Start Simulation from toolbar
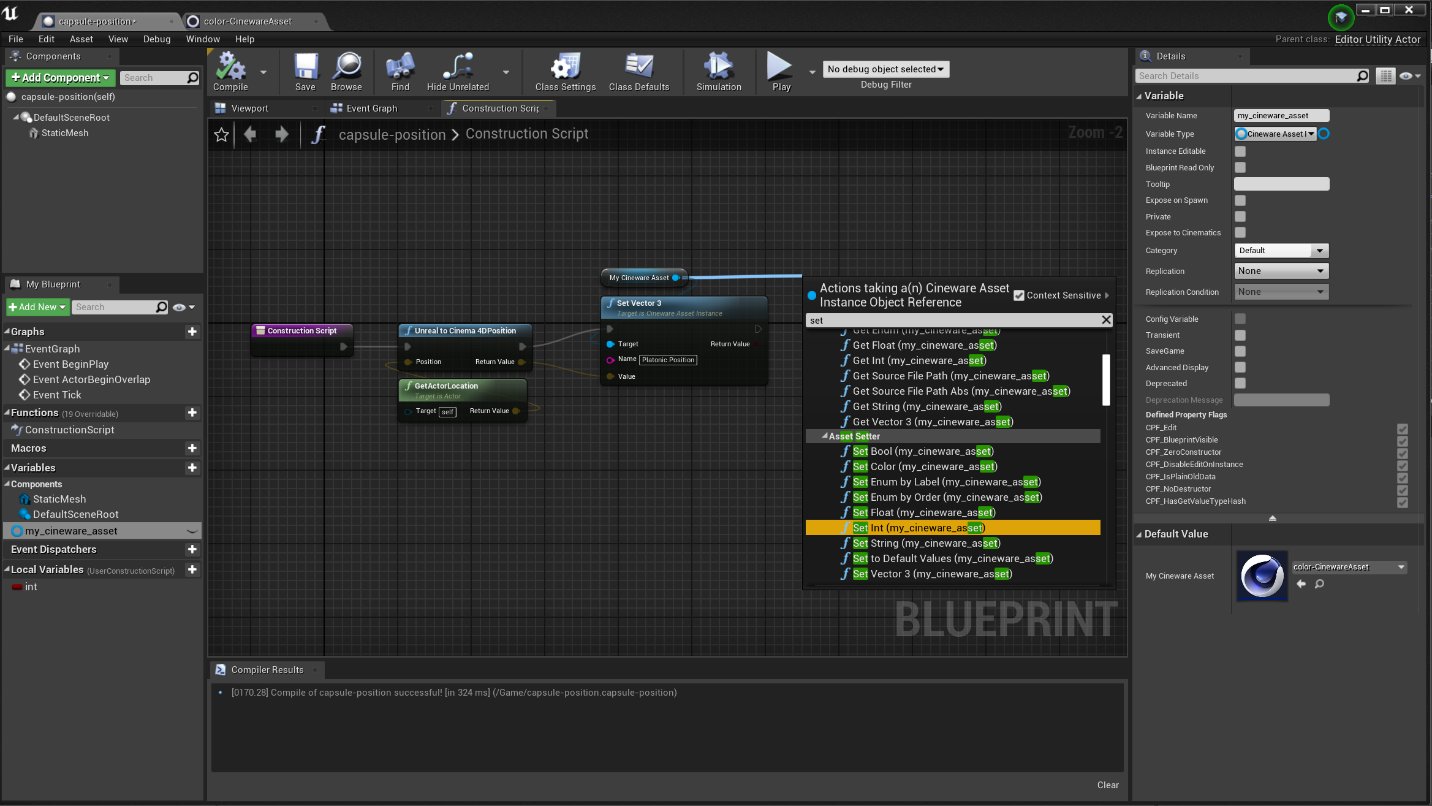 point(719,72)
